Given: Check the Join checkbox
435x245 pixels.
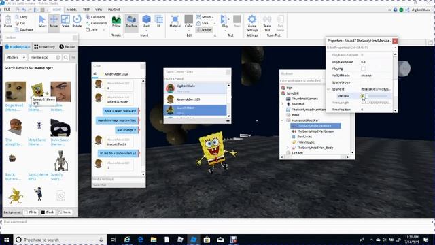Looking at the screenshot, I should (88, 29).
